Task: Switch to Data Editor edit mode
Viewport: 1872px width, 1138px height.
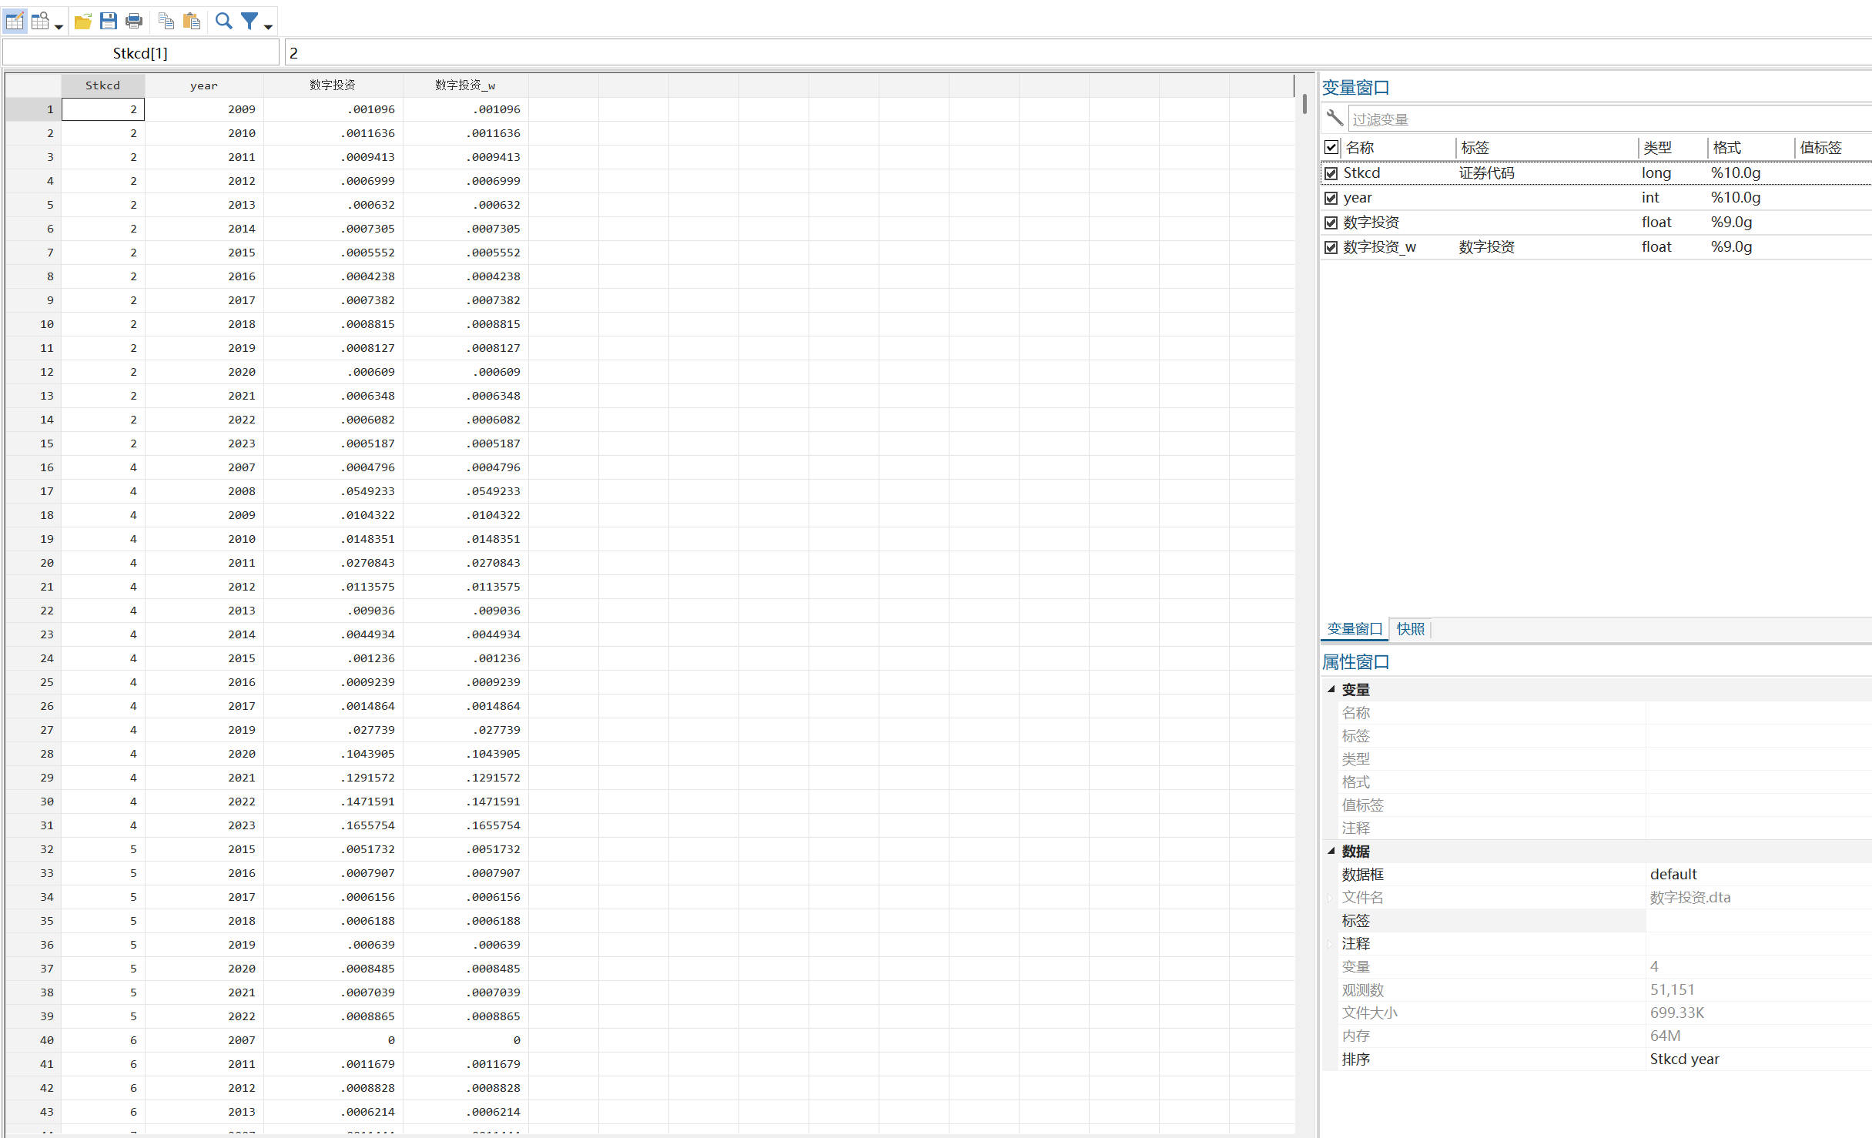Action: click(15, 21)
